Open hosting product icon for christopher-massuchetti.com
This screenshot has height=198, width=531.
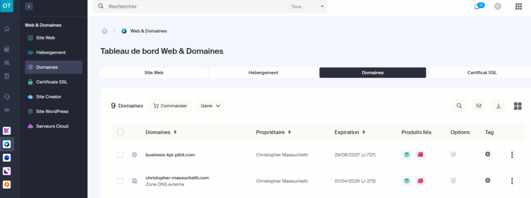pyautogui.click(x=407, y=181)
